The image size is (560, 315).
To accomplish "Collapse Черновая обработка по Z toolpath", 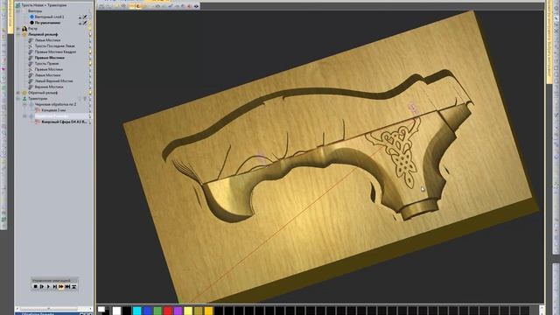I will coord(24,104).
